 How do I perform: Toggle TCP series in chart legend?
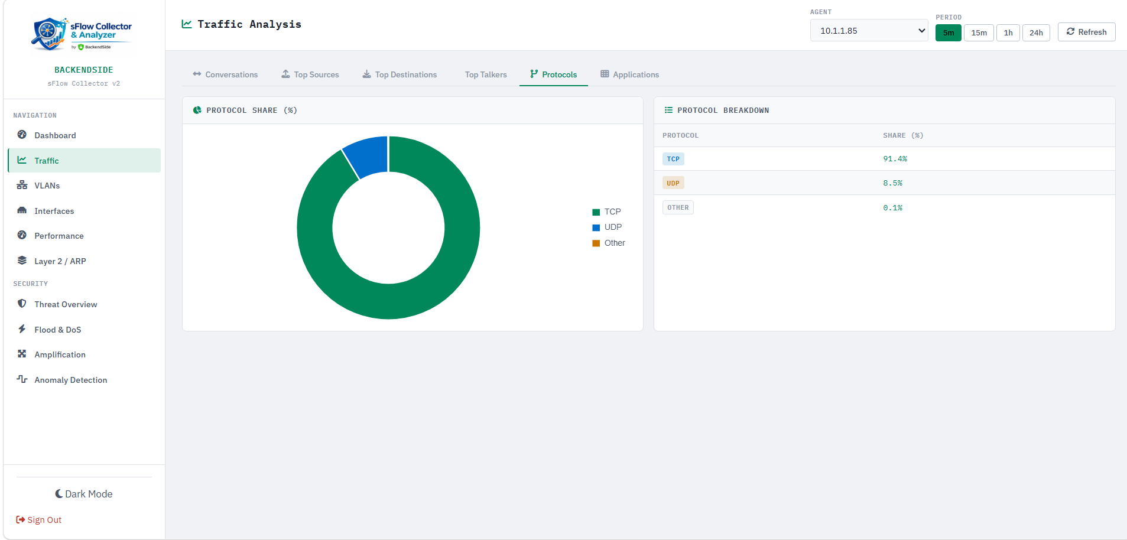[606, 212]
